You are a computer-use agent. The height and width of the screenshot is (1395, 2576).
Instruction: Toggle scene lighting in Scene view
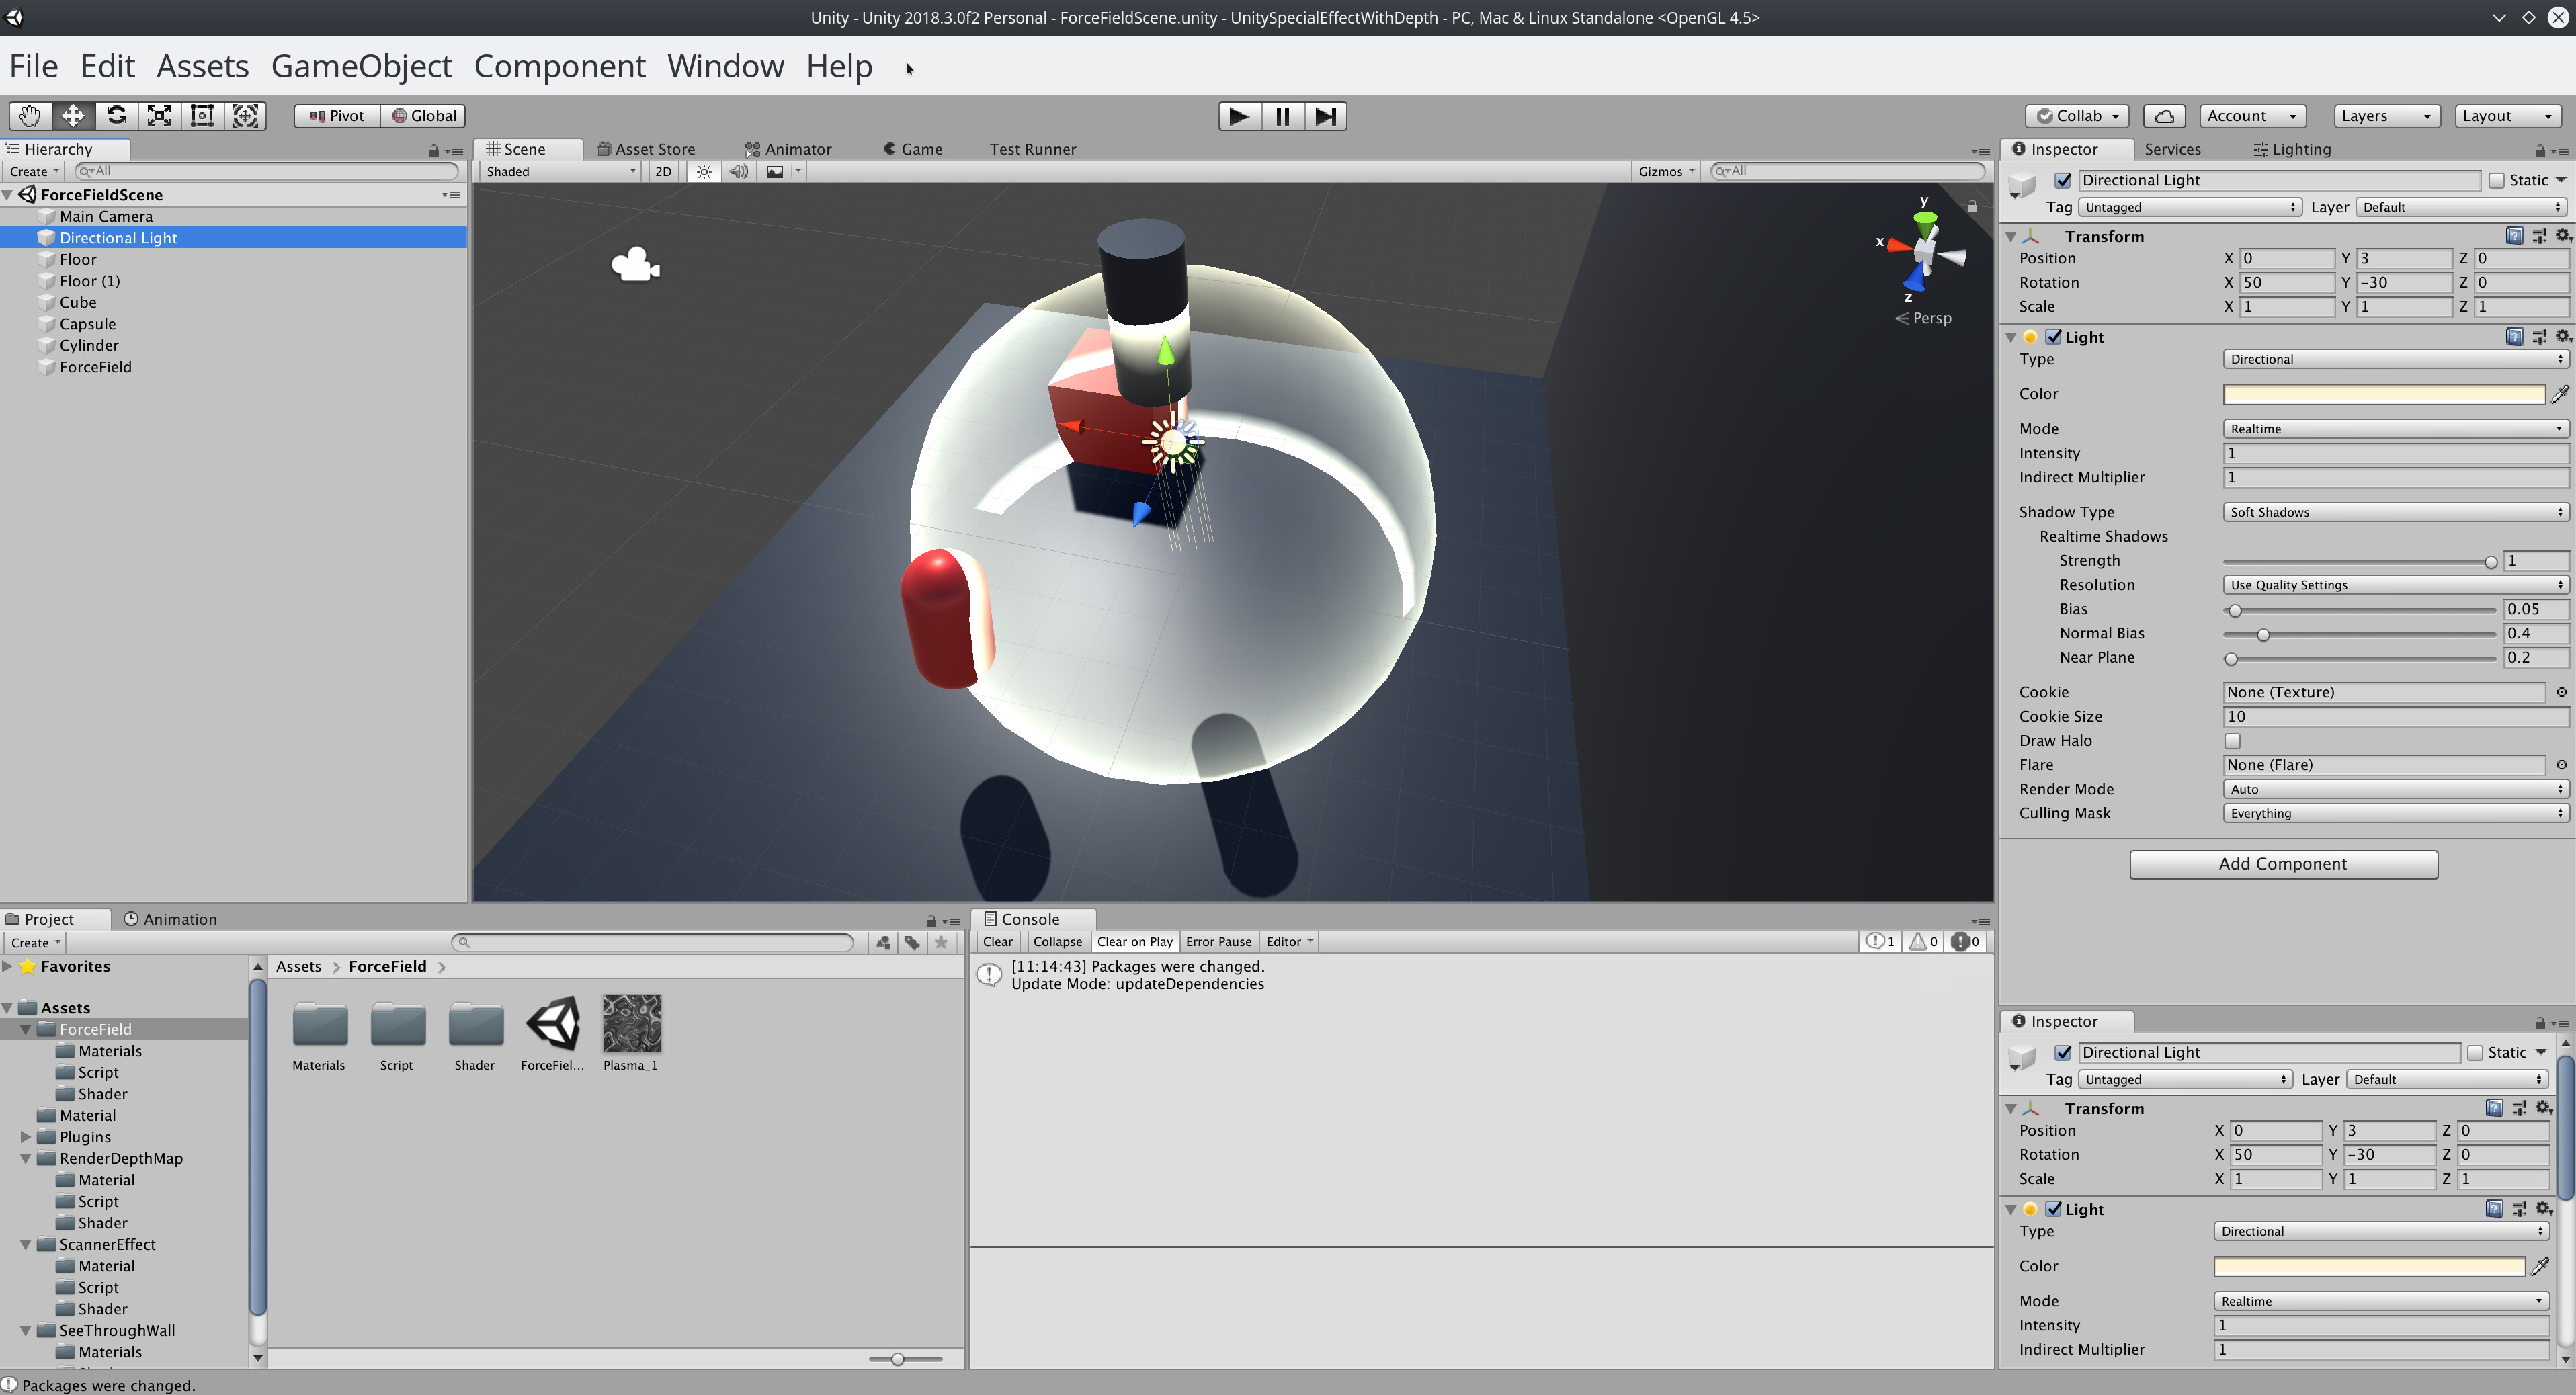click(x=703, y=171)
